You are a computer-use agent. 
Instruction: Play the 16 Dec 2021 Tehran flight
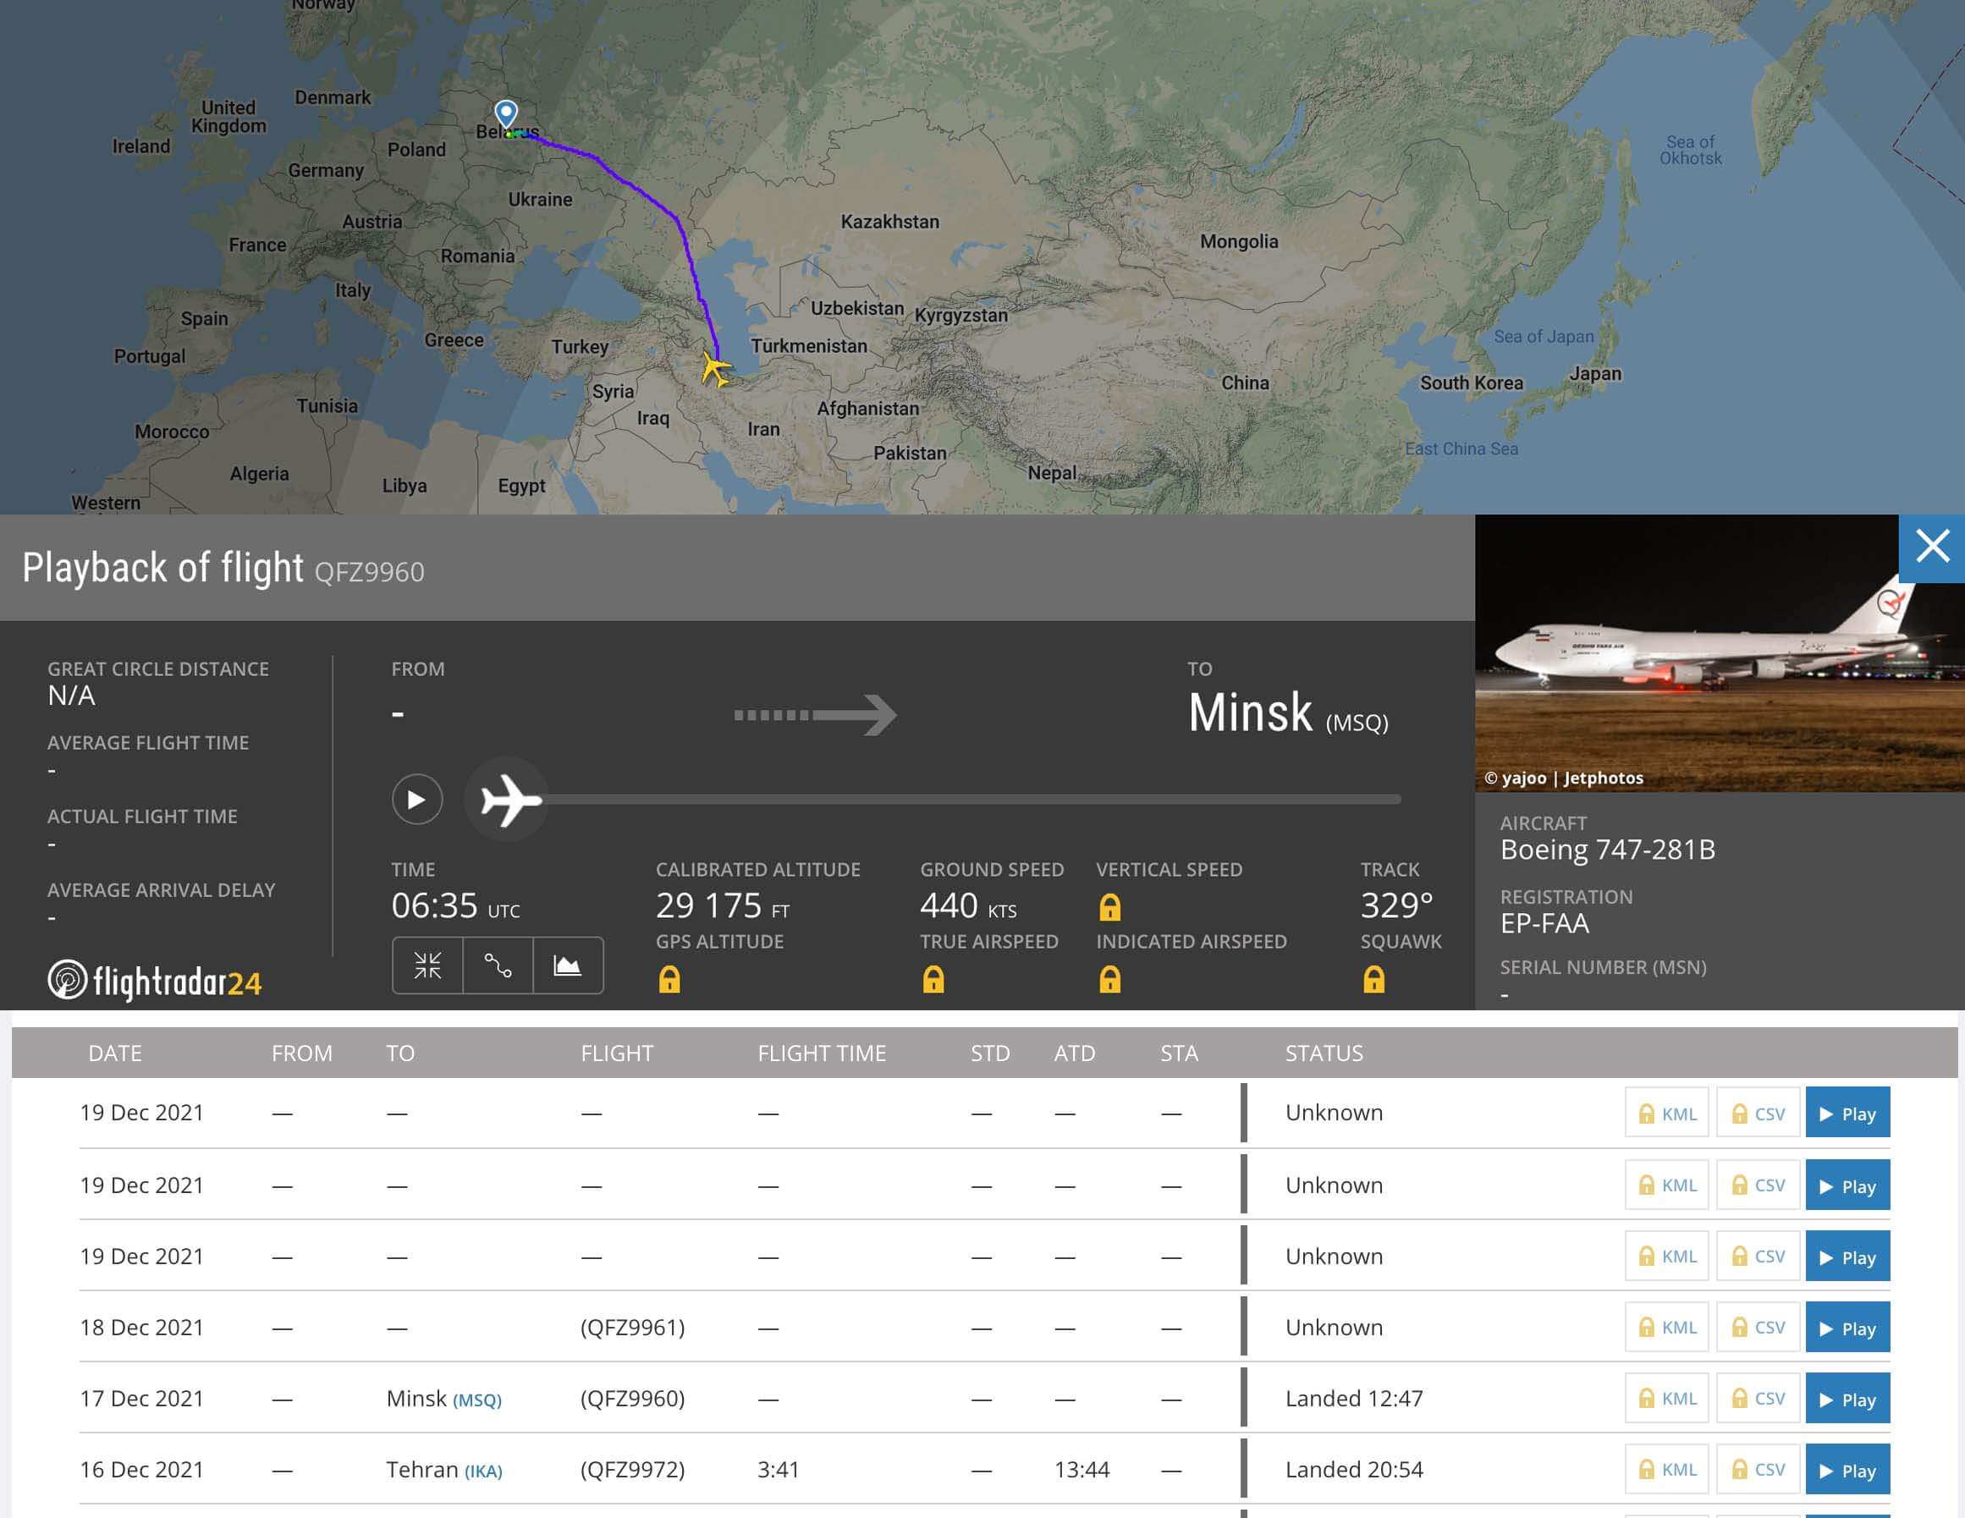pos(1847,1471)
